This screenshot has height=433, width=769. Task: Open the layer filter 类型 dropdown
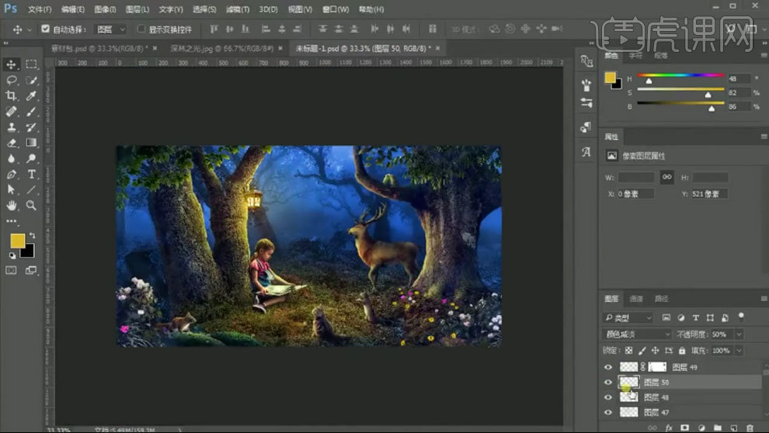pyautogui.click(x=628, y=318)
